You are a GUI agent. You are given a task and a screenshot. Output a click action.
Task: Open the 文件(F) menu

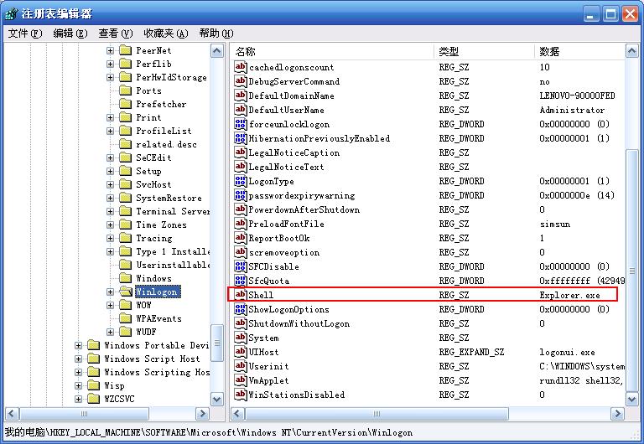point(25,34)
